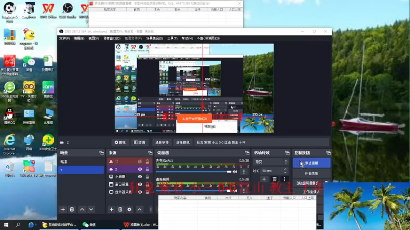
Task: Open Recycle Bin on desktop
Action: (10, 169)
